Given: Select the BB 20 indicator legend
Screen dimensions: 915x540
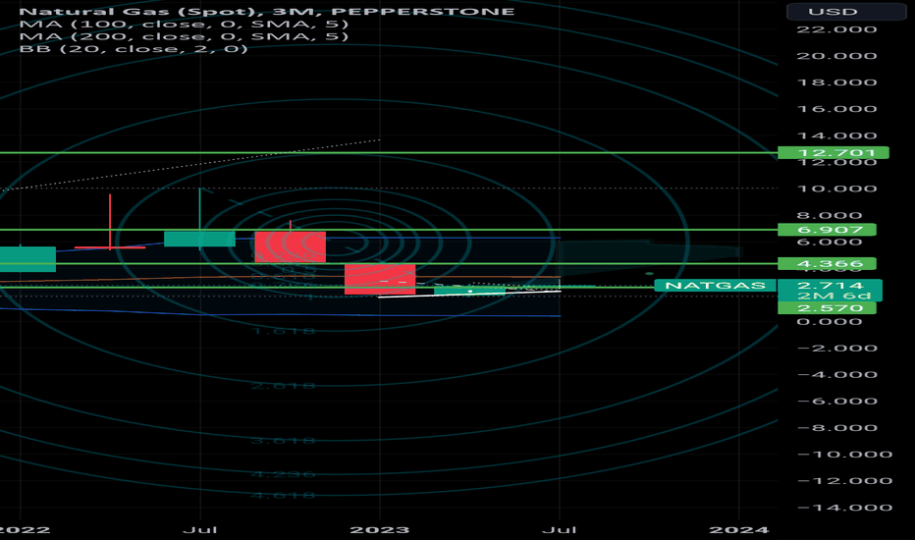Looking at the screenshot, I should 134,48.
